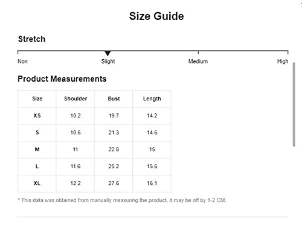Click the Medium tick on stretch scale
302x225 pixels.
[x=198, y=52]
